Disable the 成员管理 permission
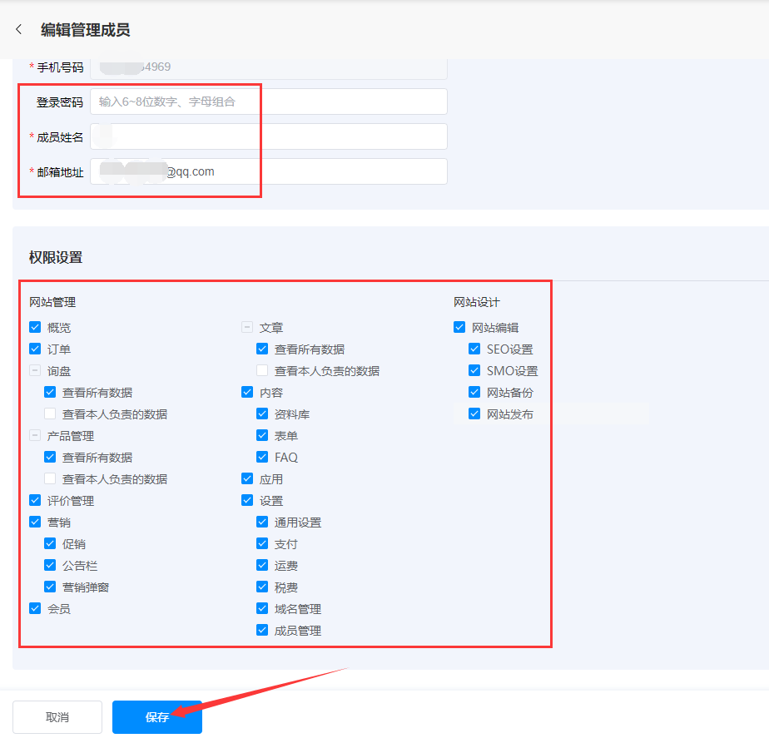The image size is (769, 738). coord(262,631)
